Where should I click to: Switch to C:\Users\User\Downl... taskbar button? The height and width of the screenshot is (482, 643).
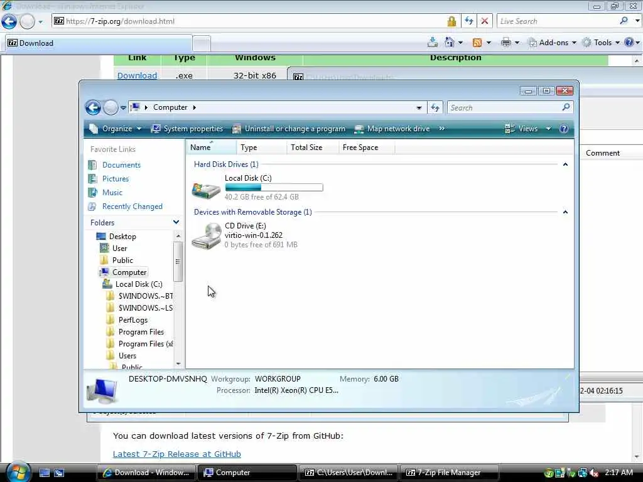tap(349, 473)
